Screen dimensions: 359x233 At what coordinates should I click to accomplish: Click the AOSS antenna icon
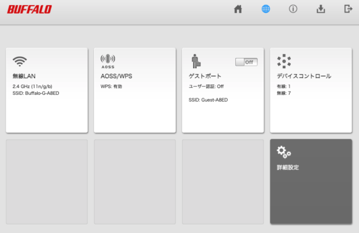pos(108,61)
